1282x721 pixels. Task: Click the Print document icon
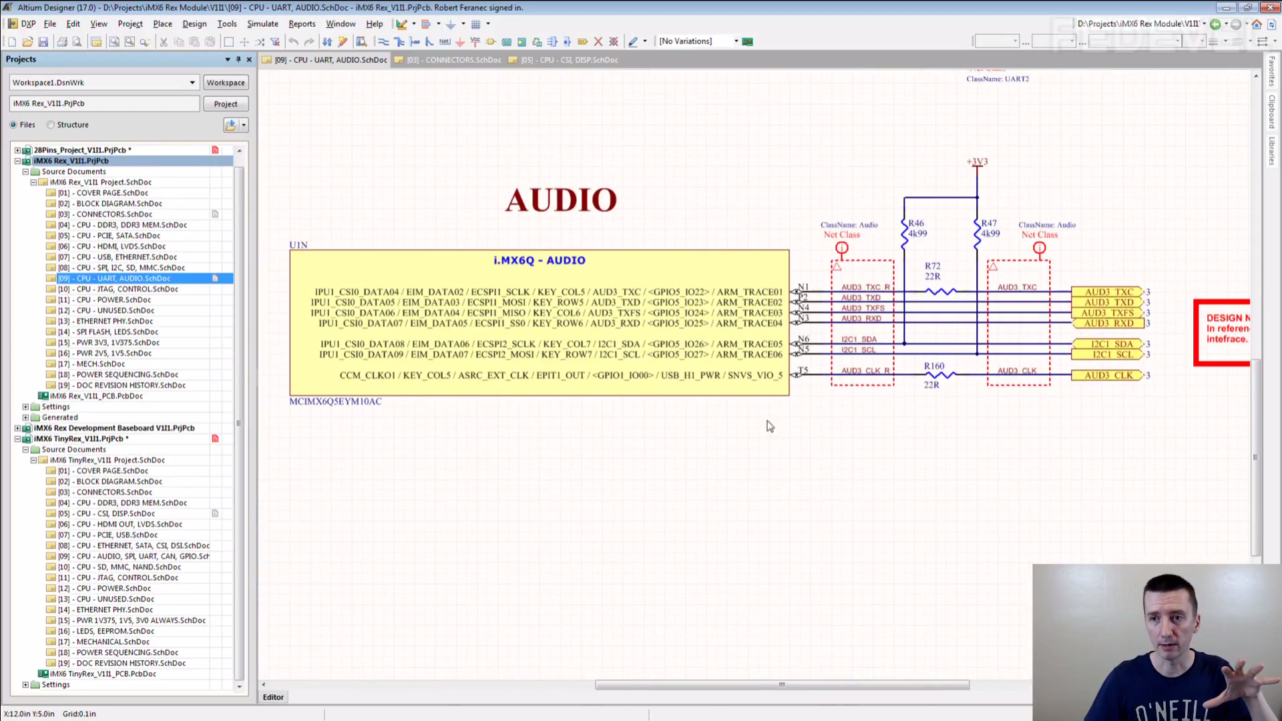62,41
